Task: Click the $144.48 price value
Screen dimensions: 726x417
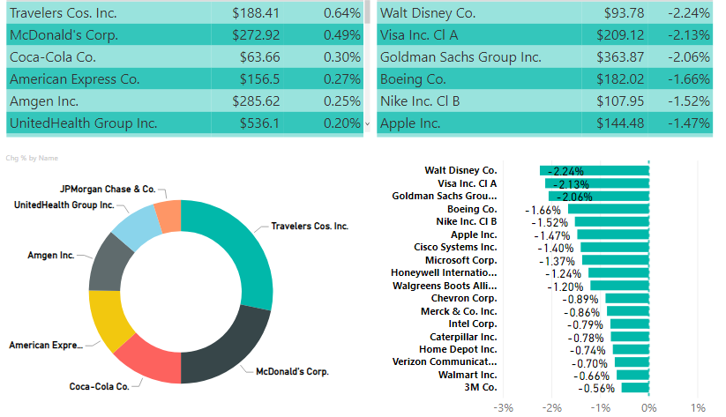Action: 620,123
